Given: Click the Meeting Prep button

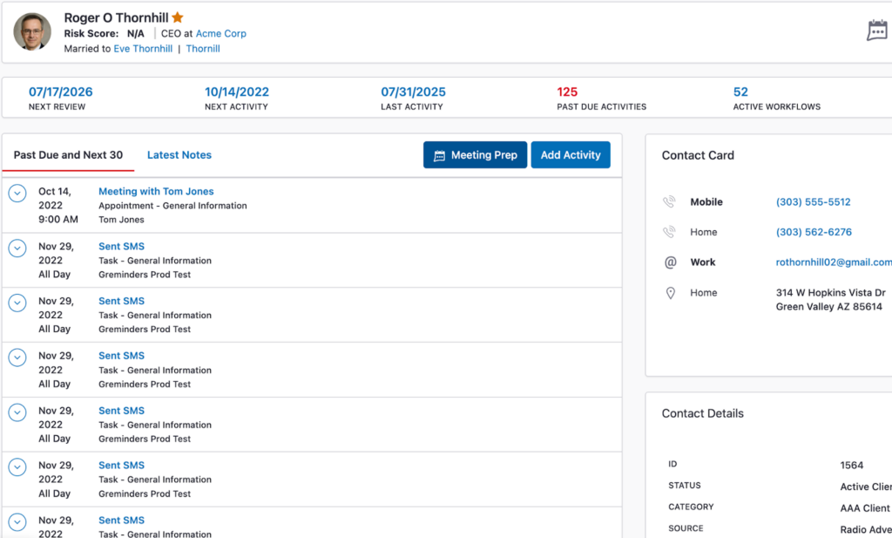Looking at the screenshot, I should click(x=475, y=155).
